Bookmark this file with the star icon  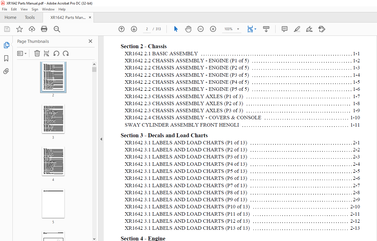point(19,29)
